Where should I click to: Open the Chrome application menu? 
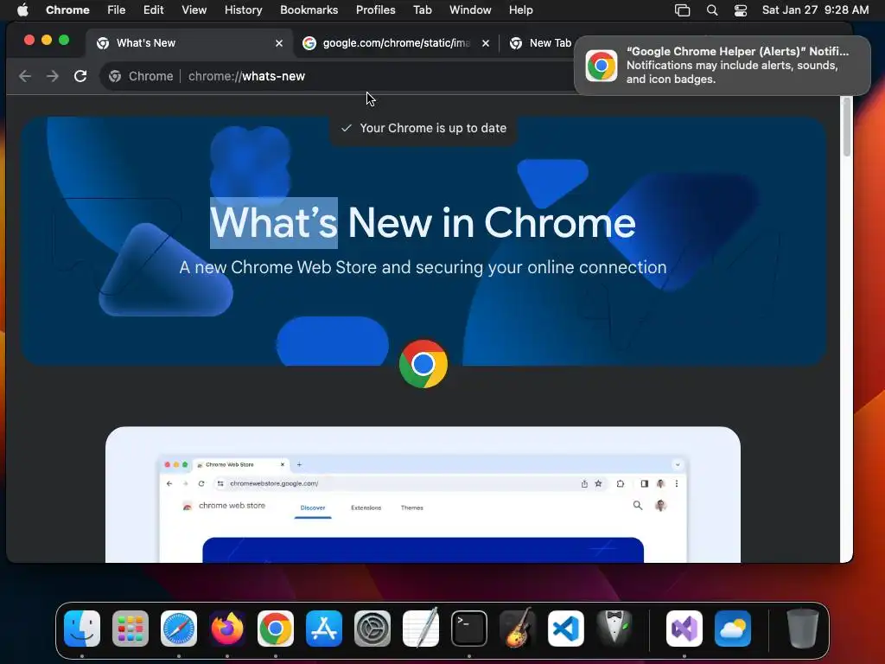click(67, 10)
